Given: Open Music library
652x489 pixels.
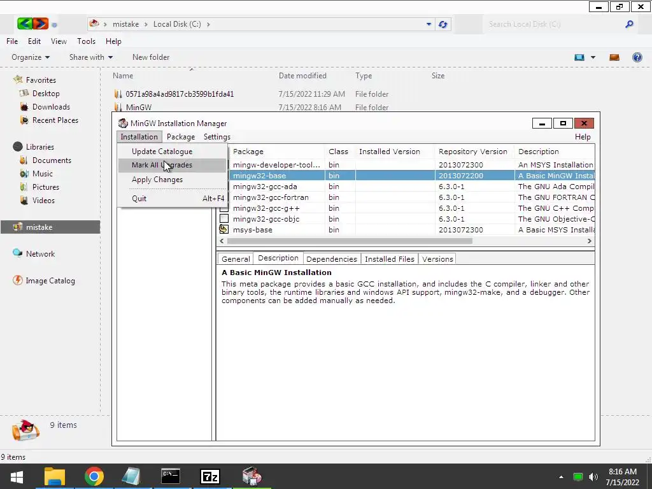Looking at the screenshot, I should [x=43, y=173].
